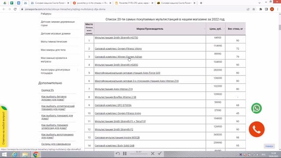
Task: Pause the screen recording
Action: pyautogui.click(x=125, y=154)
